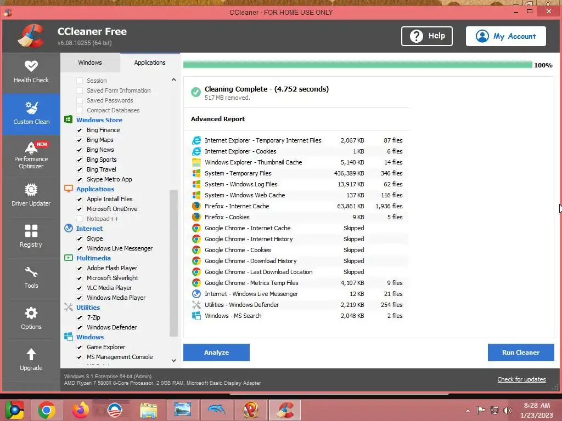Click scroll-down arrow in cleaner list
The width and height of the screenshot is (562, 421).
click(x=173, y=361)
